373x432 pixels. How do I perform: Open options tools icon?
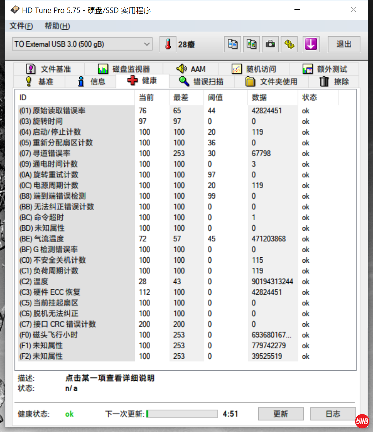pos(289,44)
